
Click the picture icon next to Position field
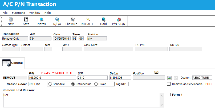[169, 78]
